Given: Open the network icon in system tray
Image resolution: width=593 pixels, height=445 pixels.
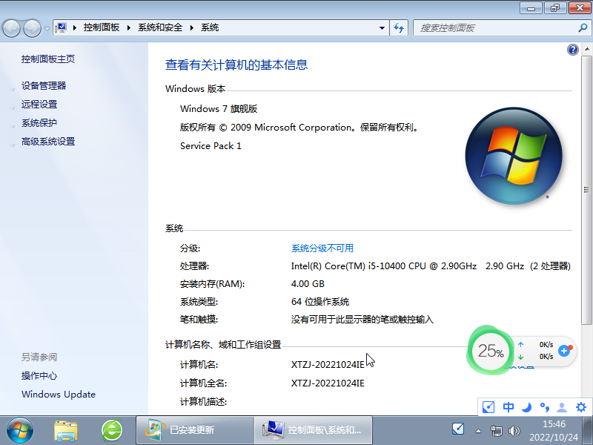Looking at the screenshot, I should tap(496, 429).
